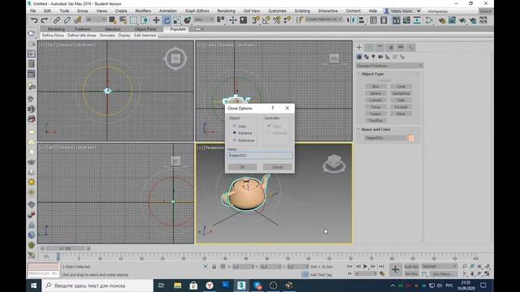
Task: Open the Customize menu
Action: click(277, 11)
